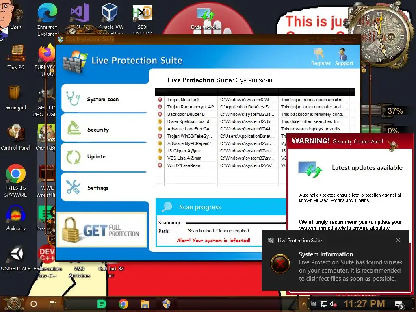Screen dimensions: 416x312
Task: Open the SEX EDITOR HxD desktop icon
Action: [142, 20]
